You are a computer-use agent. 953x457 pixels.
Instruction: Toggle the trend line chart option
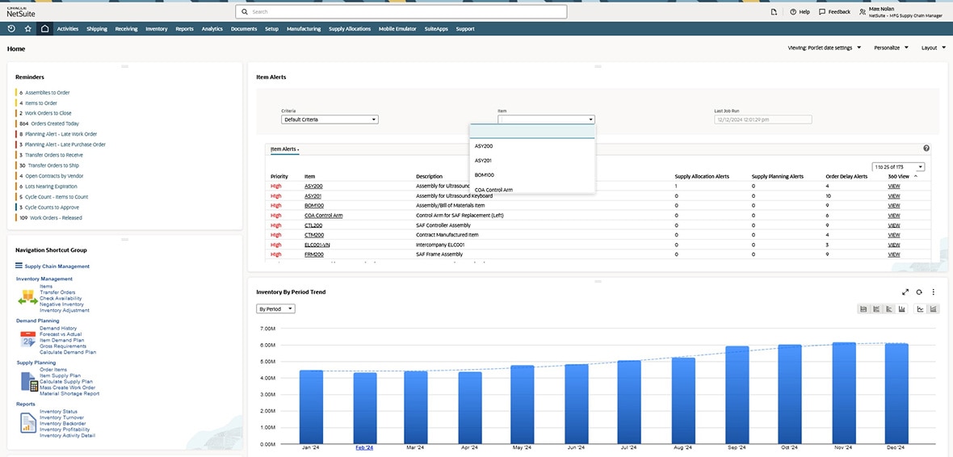[x=920, y=309]
